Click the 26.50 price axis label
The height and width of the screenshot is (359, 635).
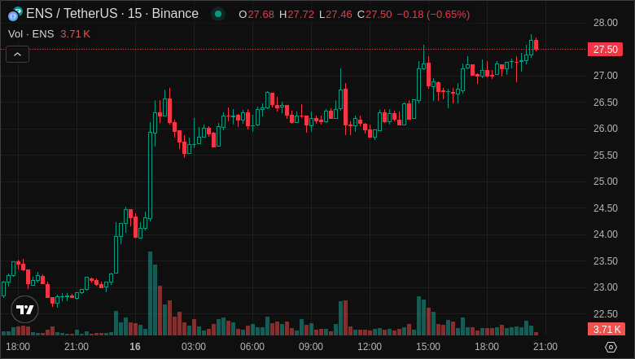point(606,103)
